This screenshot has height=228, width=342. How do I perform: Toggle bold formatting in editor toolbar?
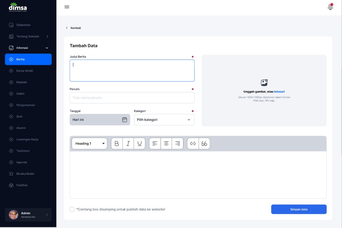click(117, 144)
